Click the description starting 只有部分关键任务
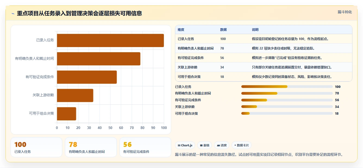Screen dimensions: 363x168 pos(292,67)
